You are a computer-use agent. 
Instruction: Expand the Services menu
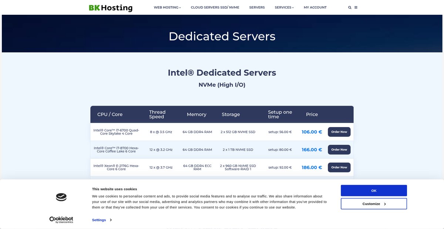click(284, 7)
